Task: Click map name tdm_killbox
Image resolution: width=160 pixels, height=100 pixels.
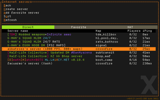Action: point(106,35)
